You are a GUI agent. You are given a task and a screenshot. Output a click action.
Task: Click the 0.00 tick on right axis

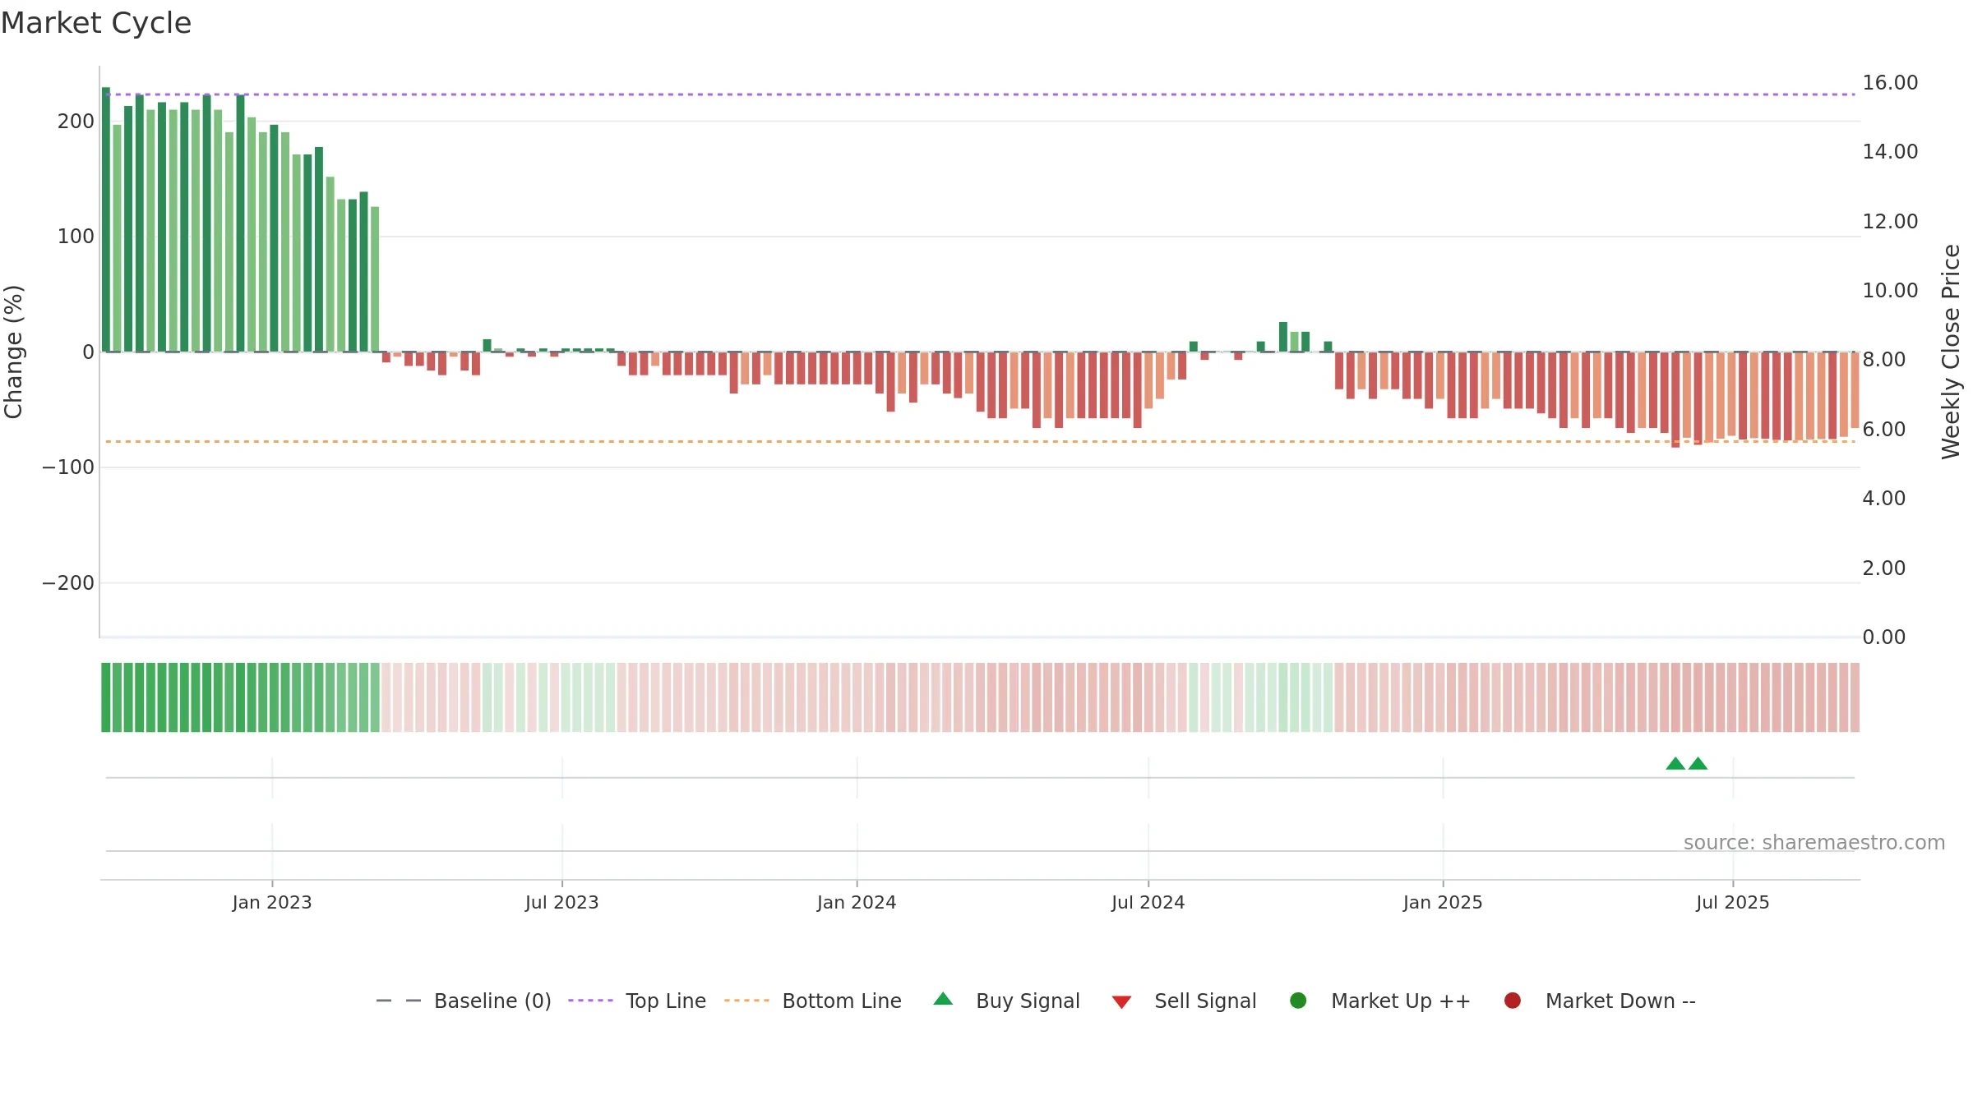pyautogui.click(x=1883, y=637)
